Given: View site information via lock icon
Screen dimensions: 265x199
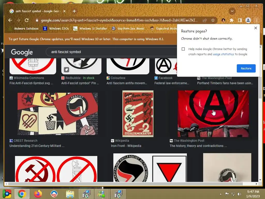Looking at the screenshot, I should pos(37,20).
